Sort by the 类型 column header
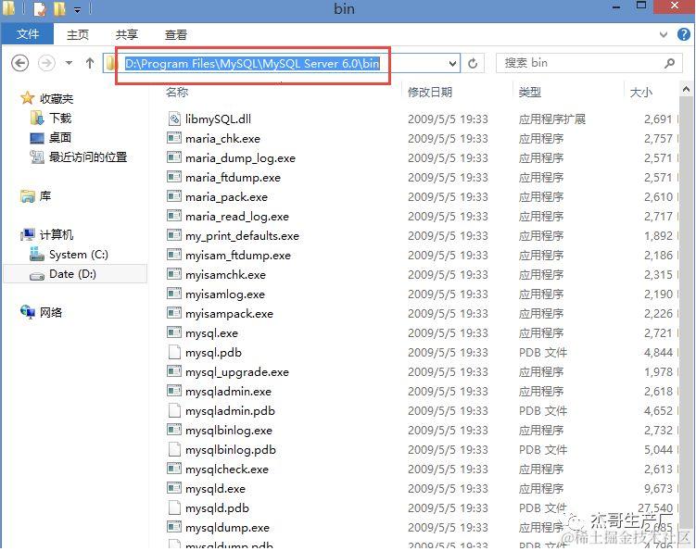Viewport: 696px width, 551px height. point(529,93)
